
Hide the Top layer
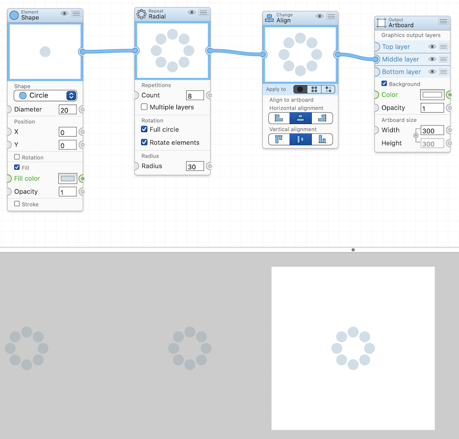click(x=432, y=46)
